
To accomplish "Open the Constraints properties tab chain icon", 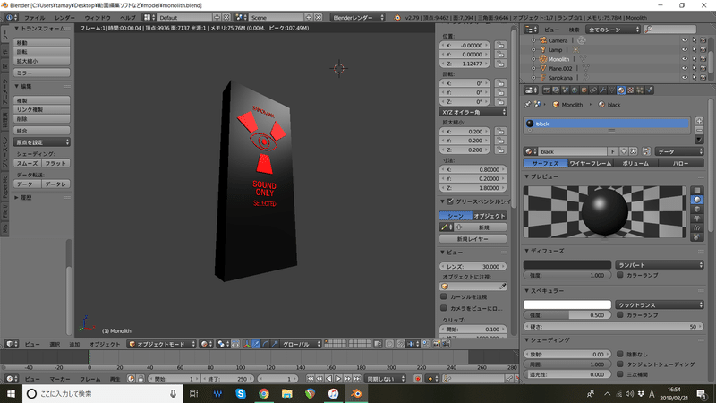I will (x=593, y=90).
